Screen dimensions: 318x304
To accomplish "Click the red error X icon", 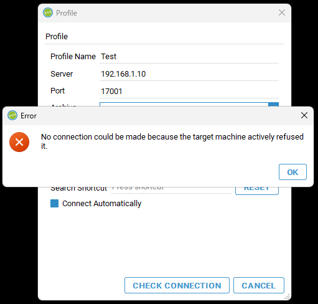I will tap(19, 142).
